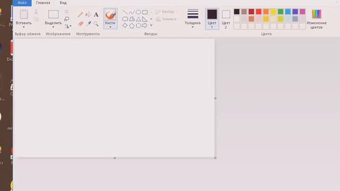Choose the Hexagon shape
Screen dimensions: 340x191
click(x=138, y=26)
